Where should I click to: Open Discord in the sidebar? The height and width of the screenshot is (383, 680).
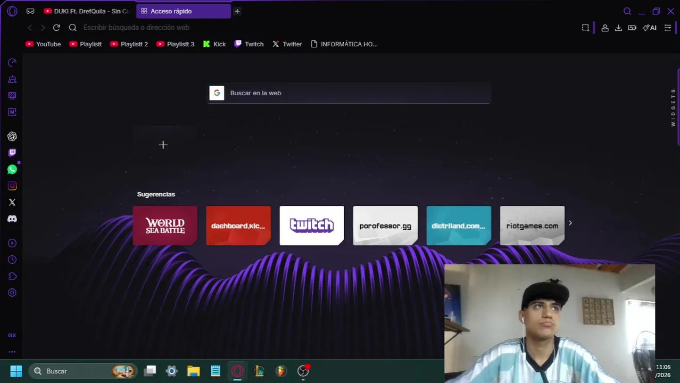pyautogui.click(x=12, y=219)
